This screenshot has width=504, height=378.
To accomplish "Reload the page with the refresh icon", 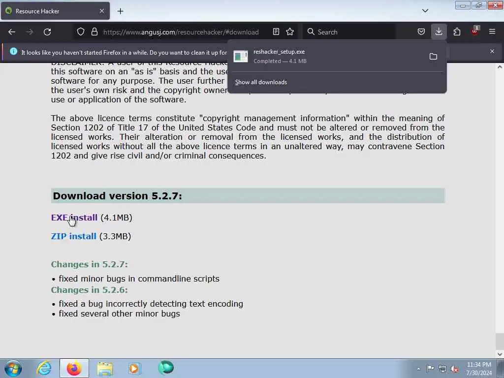I will coord(47,32).
